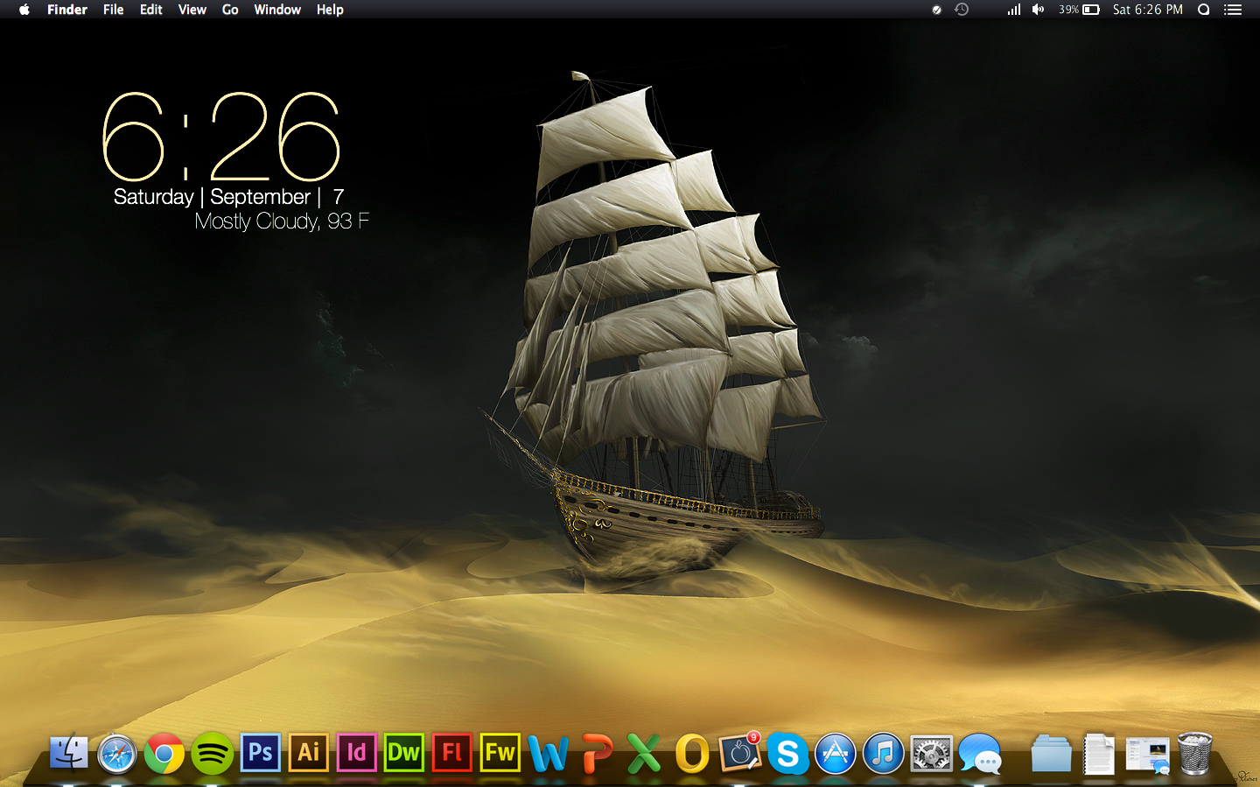Launch Spotify from the dock

pos(213,754)
